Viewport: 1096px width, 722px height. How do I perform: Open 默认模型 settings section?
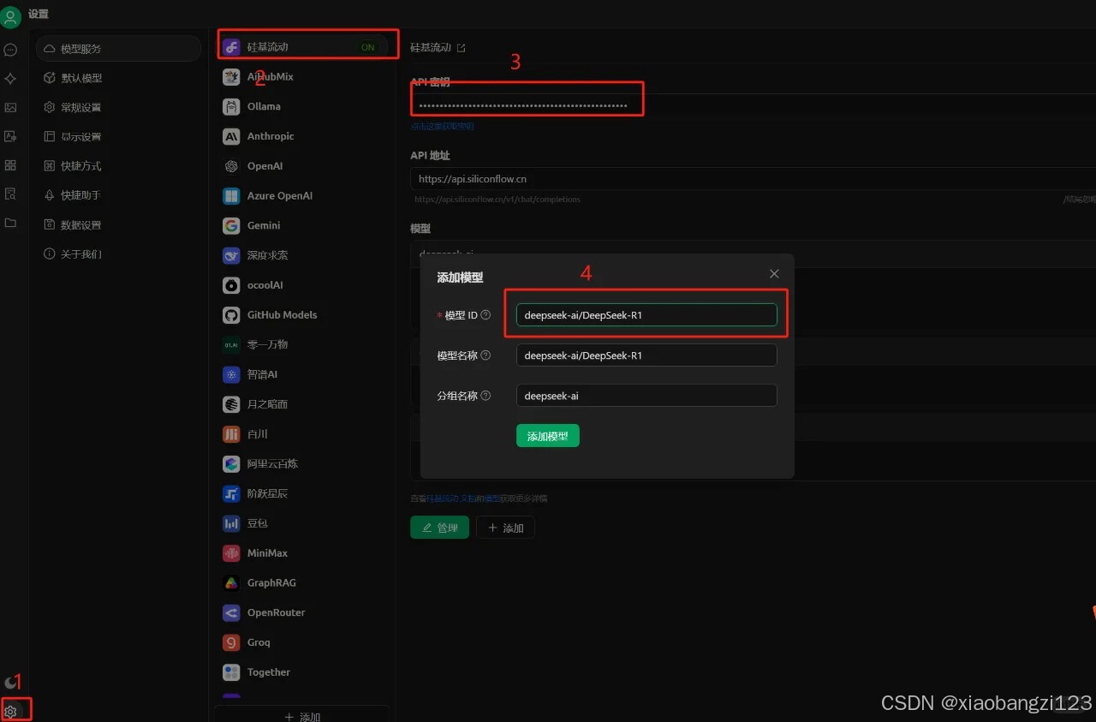[118, 78]
